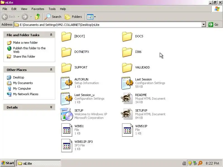Open the View menu

click(24, 9)
